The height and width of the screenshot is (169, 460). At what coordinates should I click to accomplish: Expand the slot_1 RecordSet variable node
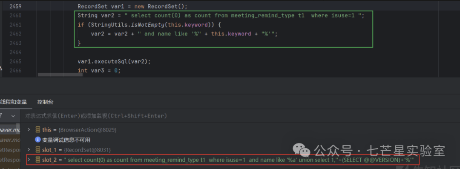click(x=29, y=150)
